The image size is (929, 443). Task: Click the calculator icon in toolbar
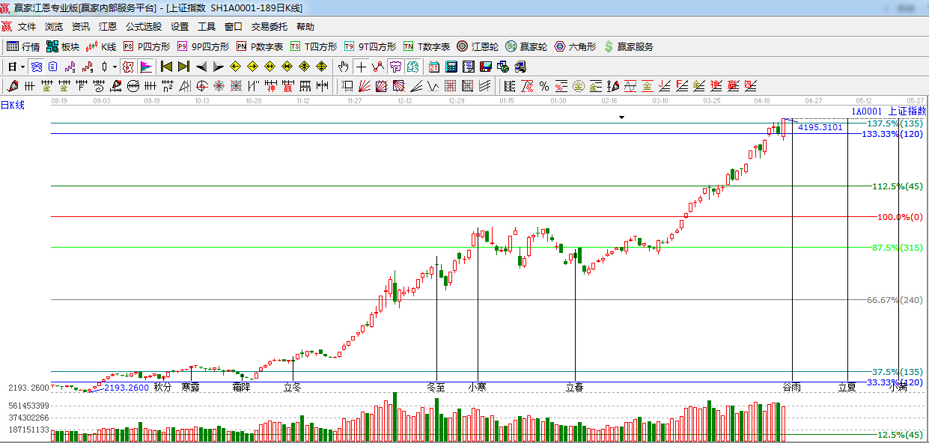(451, 67)
